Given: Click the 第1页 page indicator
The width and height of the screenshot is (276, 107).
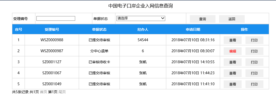Looking at the screenshot, I should click(x=53, y=92).
